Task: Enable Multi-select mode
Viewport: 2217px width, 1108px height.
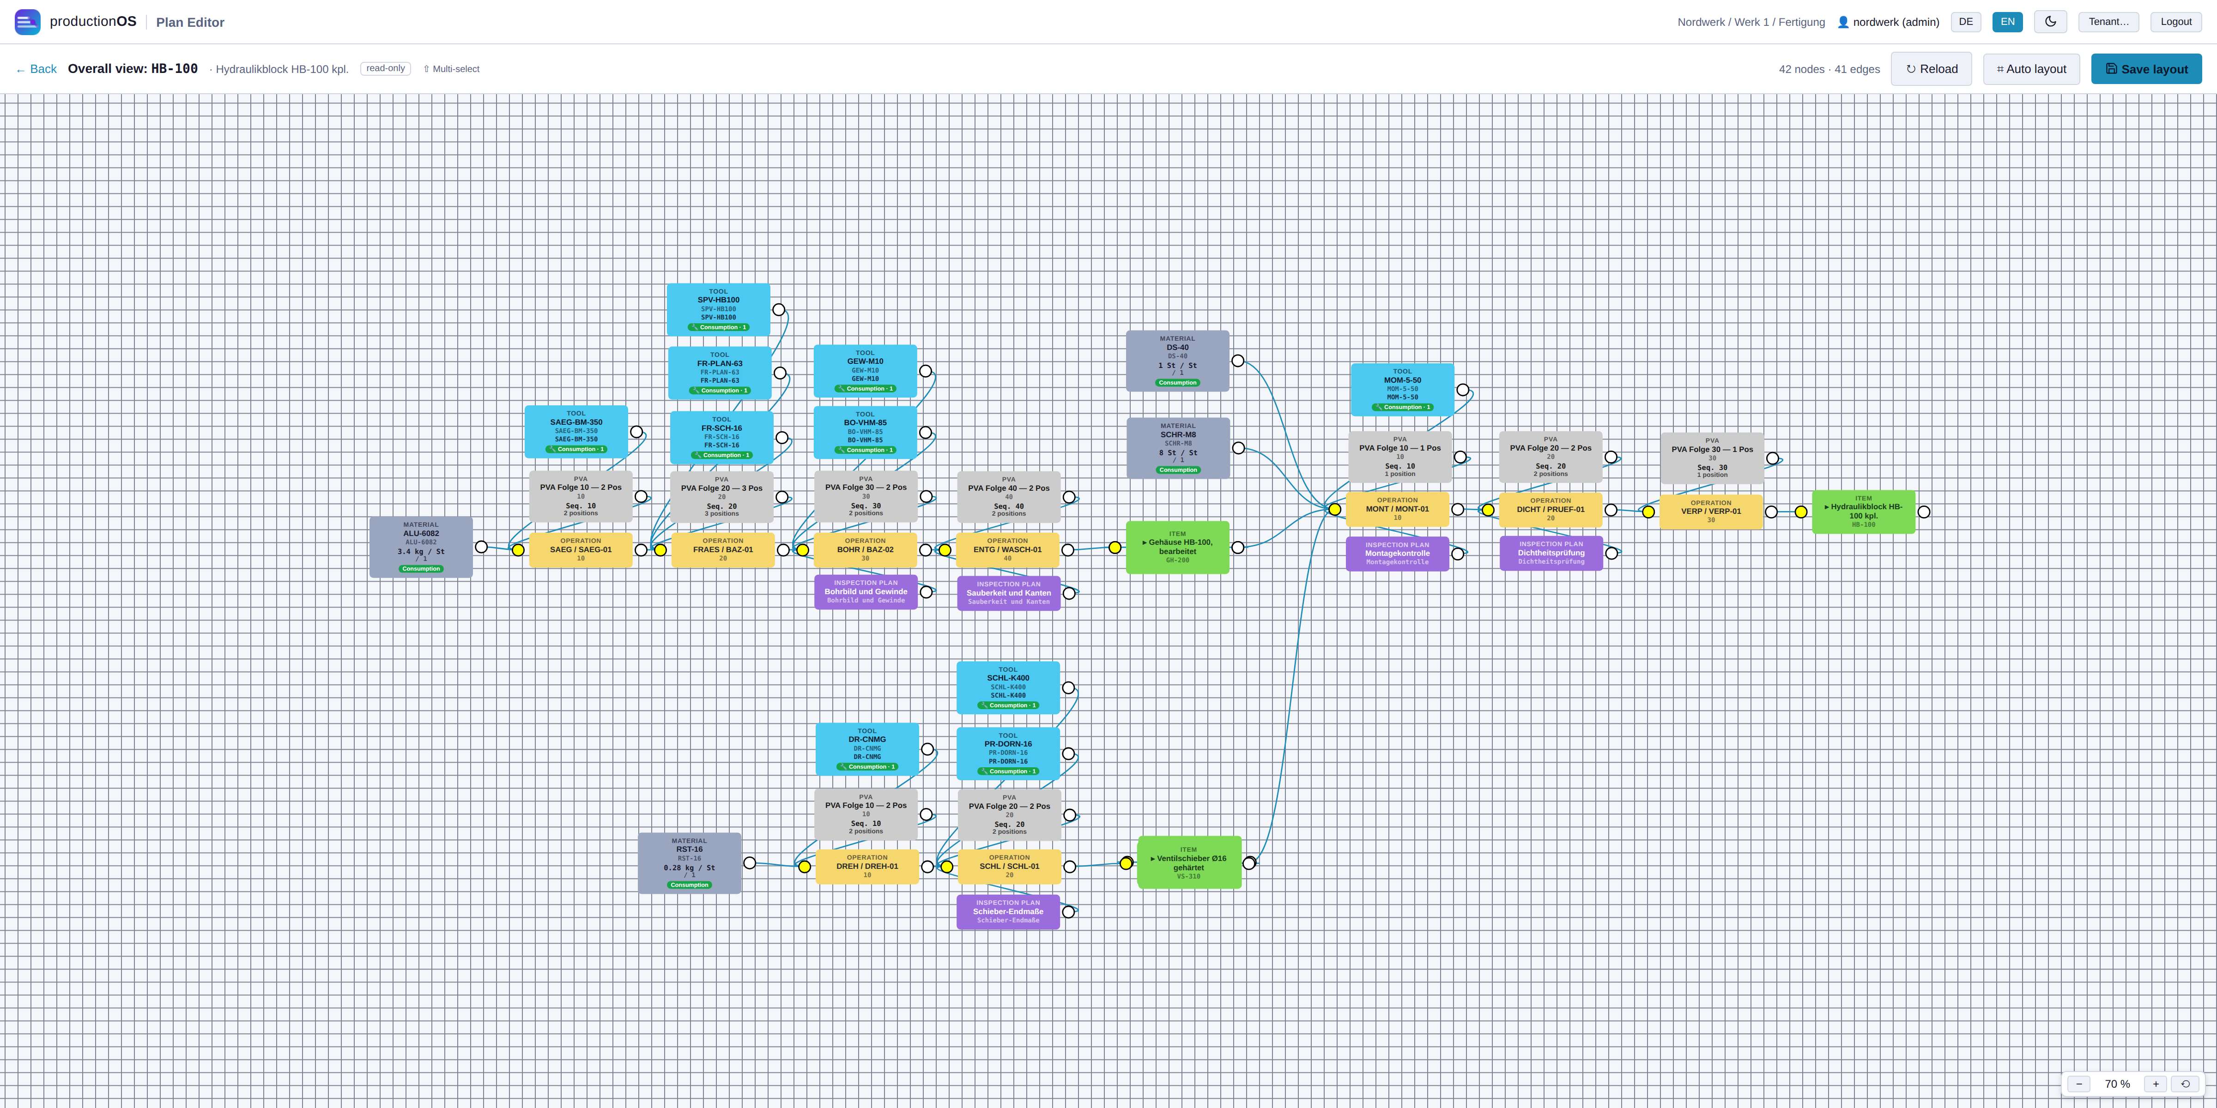Action: (x=451, y=69)
